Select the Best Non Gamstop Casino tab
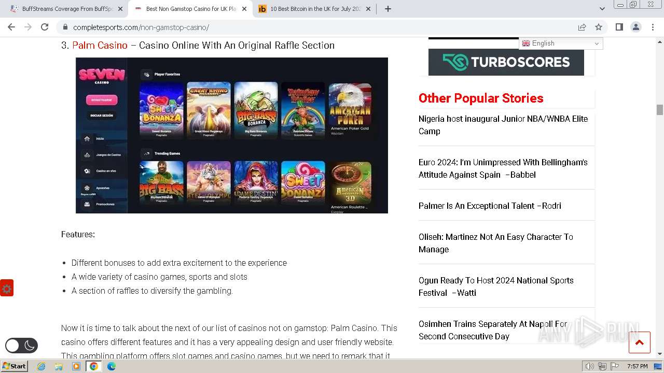Screen dimensions: 664x373 point(190,9)
